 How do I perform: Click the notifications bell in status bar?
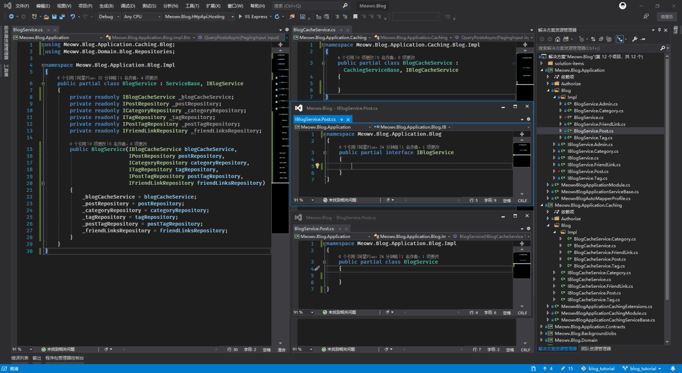673,369
